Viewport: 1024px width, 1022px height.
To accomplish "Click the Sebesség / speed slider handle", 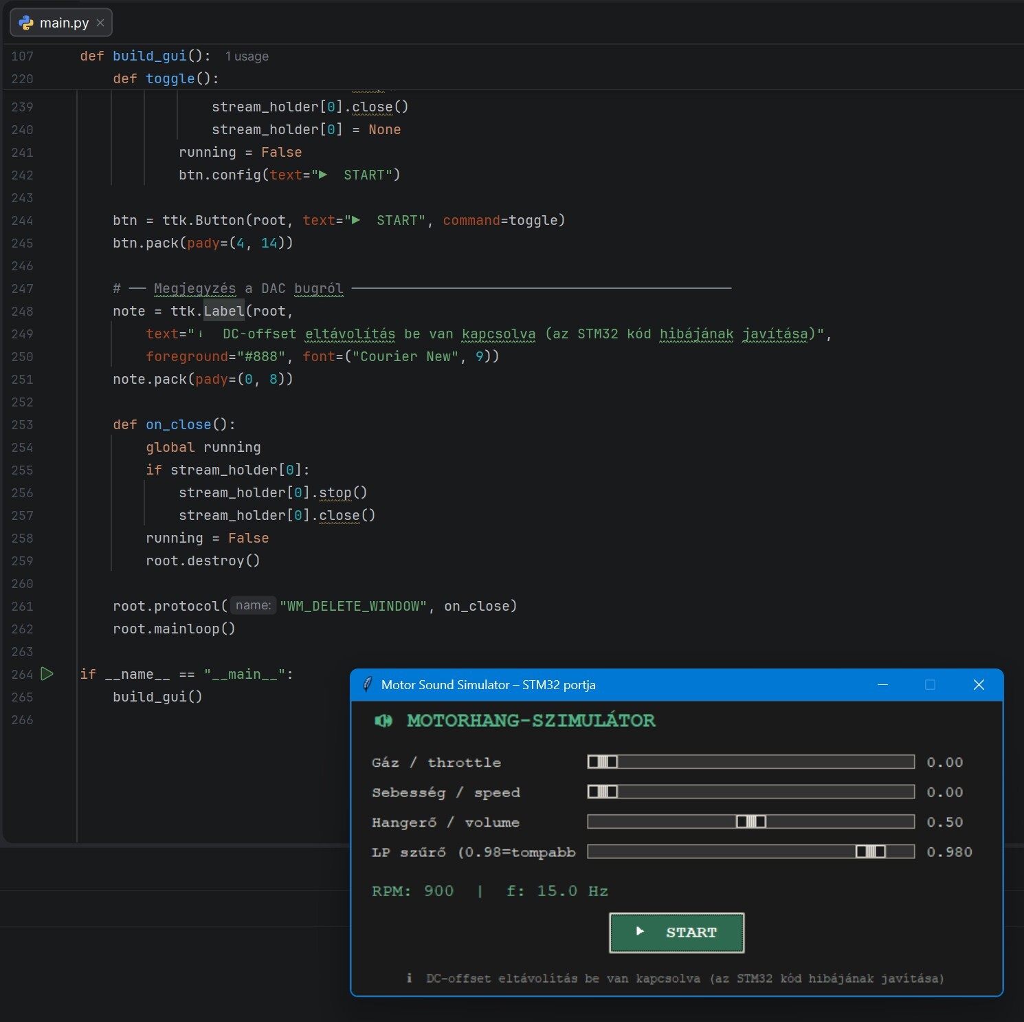I will [x=603, y=792].
